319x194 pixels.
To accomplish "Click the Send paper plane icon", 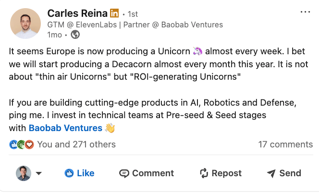I will coord(271,173).
